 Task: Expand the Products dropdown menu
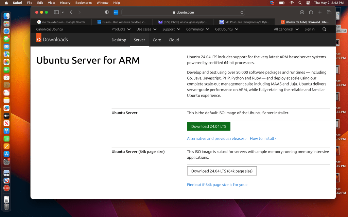(x=121, y=29)
